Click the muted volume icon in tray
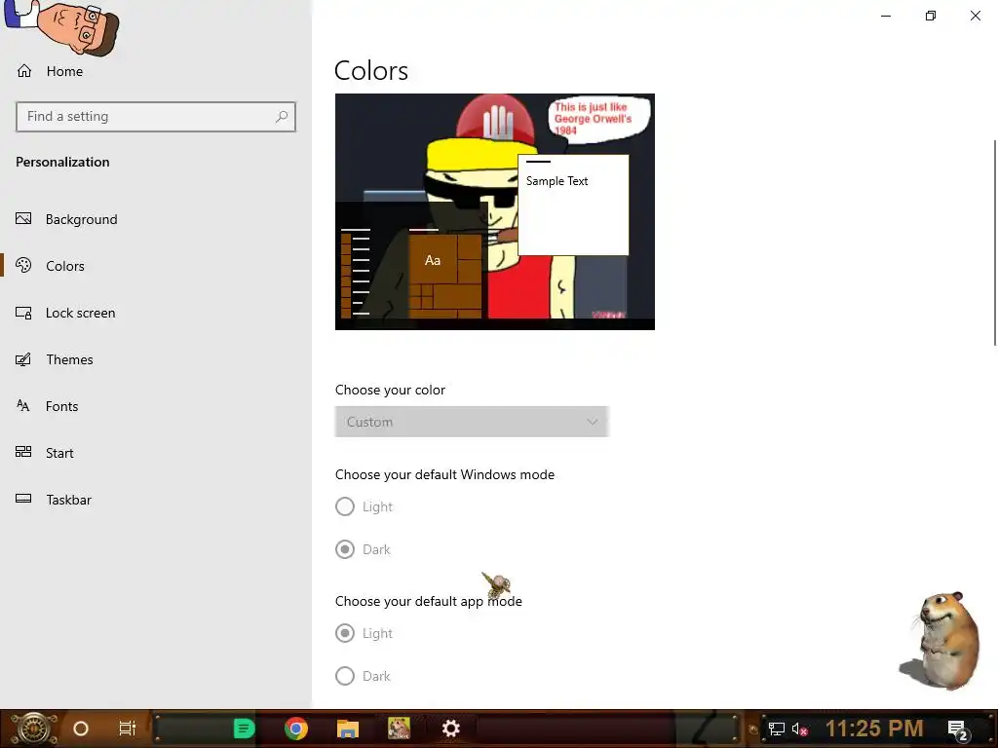The height and width of the screenshot is (748, 998). 800,729
